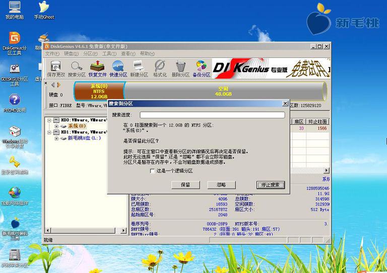Click 恢复文件 toolbar icon
The image size is (387, 273).
97,69
